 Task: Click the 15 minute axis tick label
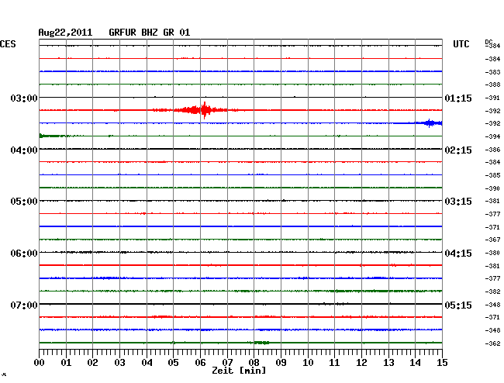click(x=442, y=363)
